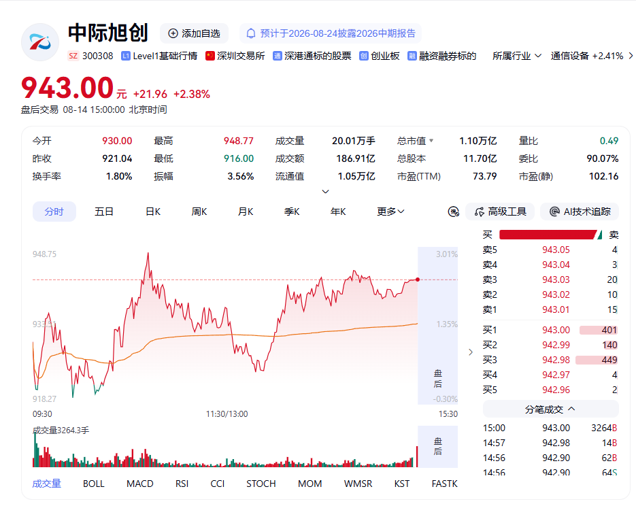Click the plus icon in 添加自选
The height and width of the screenshot is (506, 636).
(173, 33)
